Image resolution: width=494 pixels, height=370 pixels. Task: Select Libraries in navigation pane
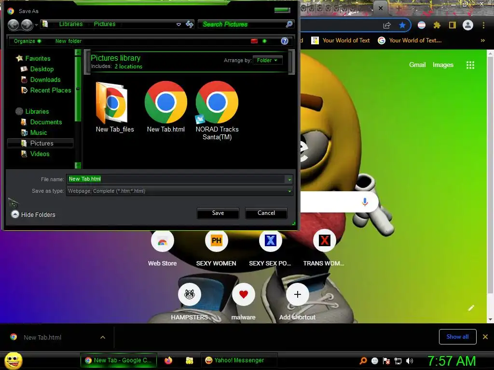pos(32,111)
